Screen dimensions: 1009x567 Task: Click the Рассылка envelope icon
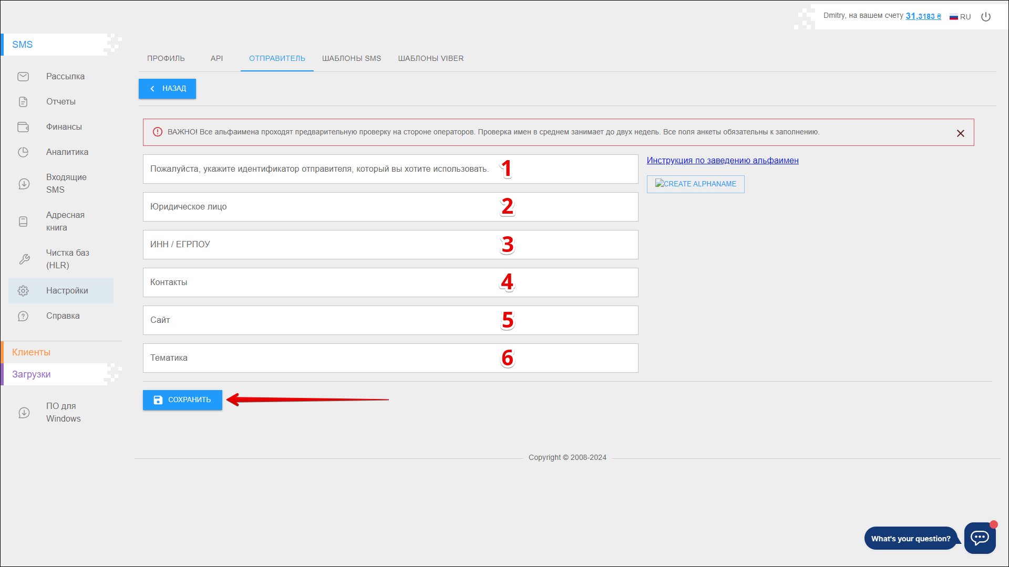(x=23, y=77)
